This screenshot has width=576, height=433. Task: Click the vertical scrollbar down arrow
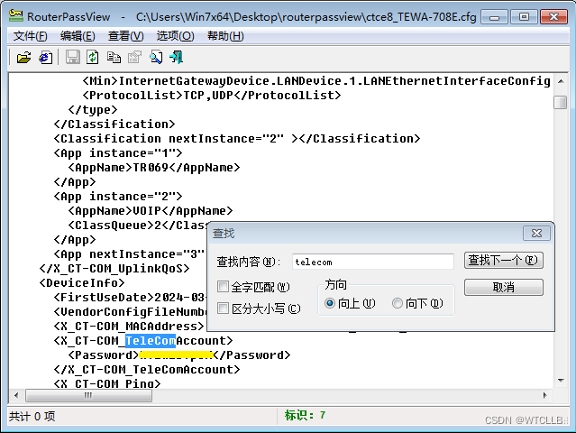point(561,381)
